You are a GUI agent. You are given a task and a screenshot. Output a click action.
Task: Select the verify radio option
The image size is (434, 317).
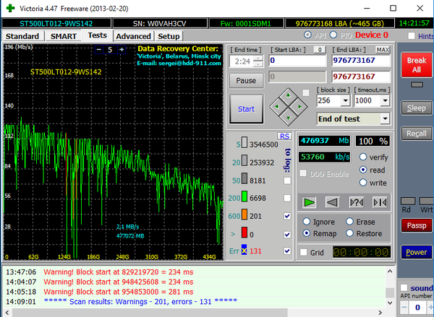pos(363,157)
